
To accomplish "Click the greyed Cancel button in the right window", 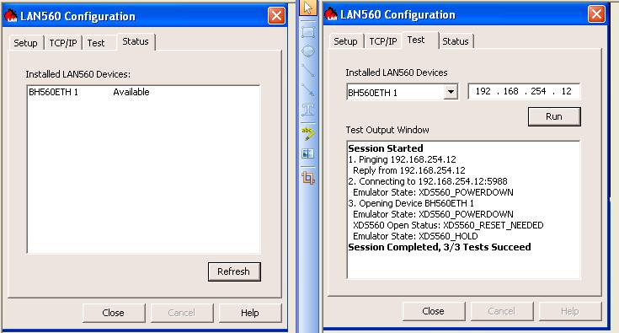I will click(502, 311).
